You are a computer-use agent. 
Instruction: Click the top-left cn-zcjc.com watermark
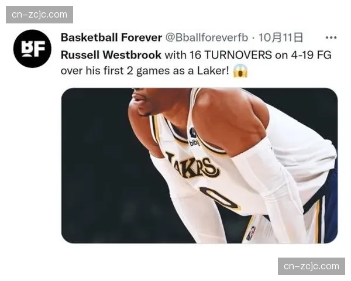point(39,15)
